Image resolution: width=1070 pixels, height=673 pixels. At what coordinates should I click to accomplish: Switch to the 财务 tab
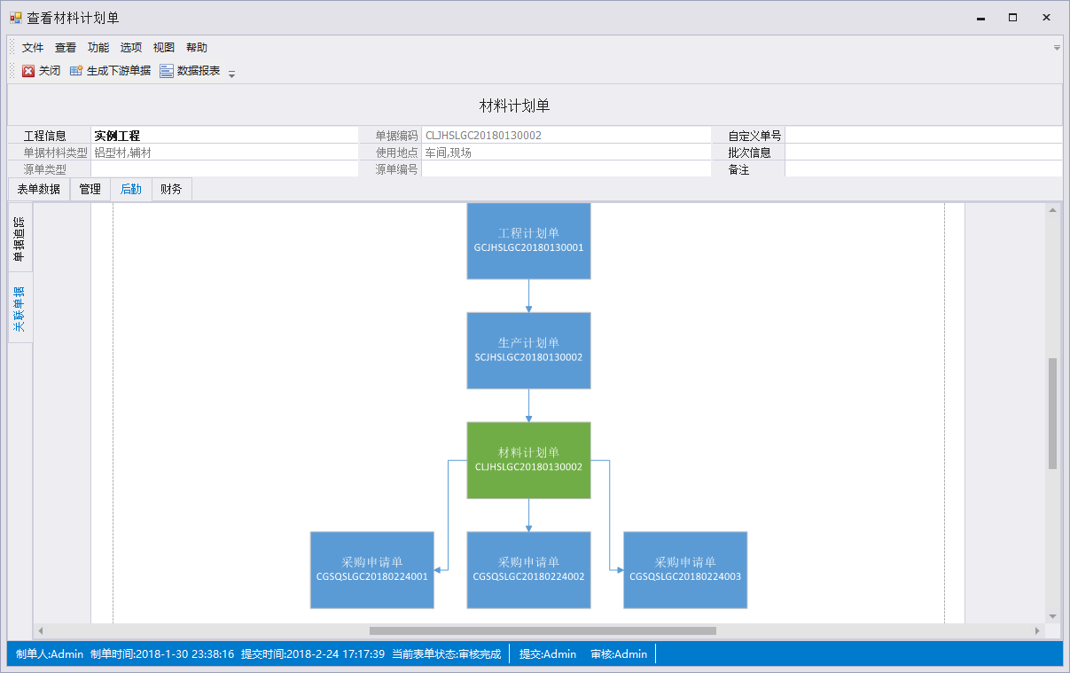pos(171,189)
